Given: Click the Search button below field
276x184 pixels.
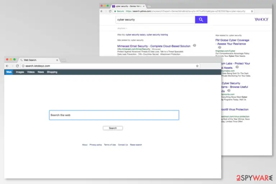Looking at the screenshot, I should (113, 128).
